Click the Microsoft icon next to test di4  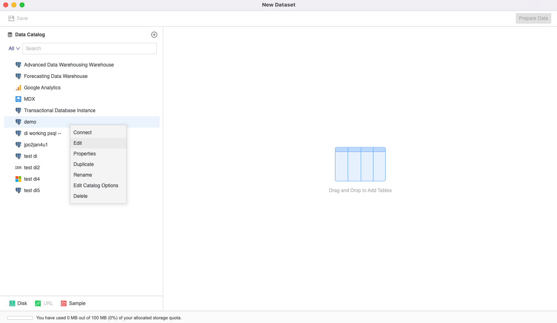(x=18, y=179)
